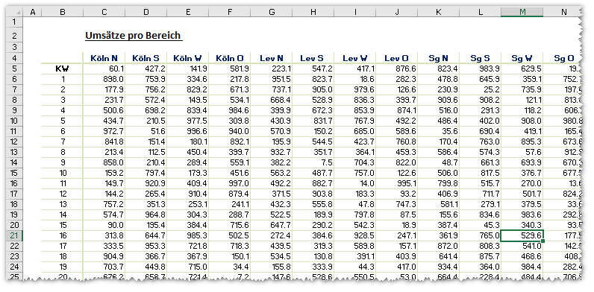This screenshot has width=594, height=292.
Task: Click cell with value 983.6
Action: pos(522,215)
